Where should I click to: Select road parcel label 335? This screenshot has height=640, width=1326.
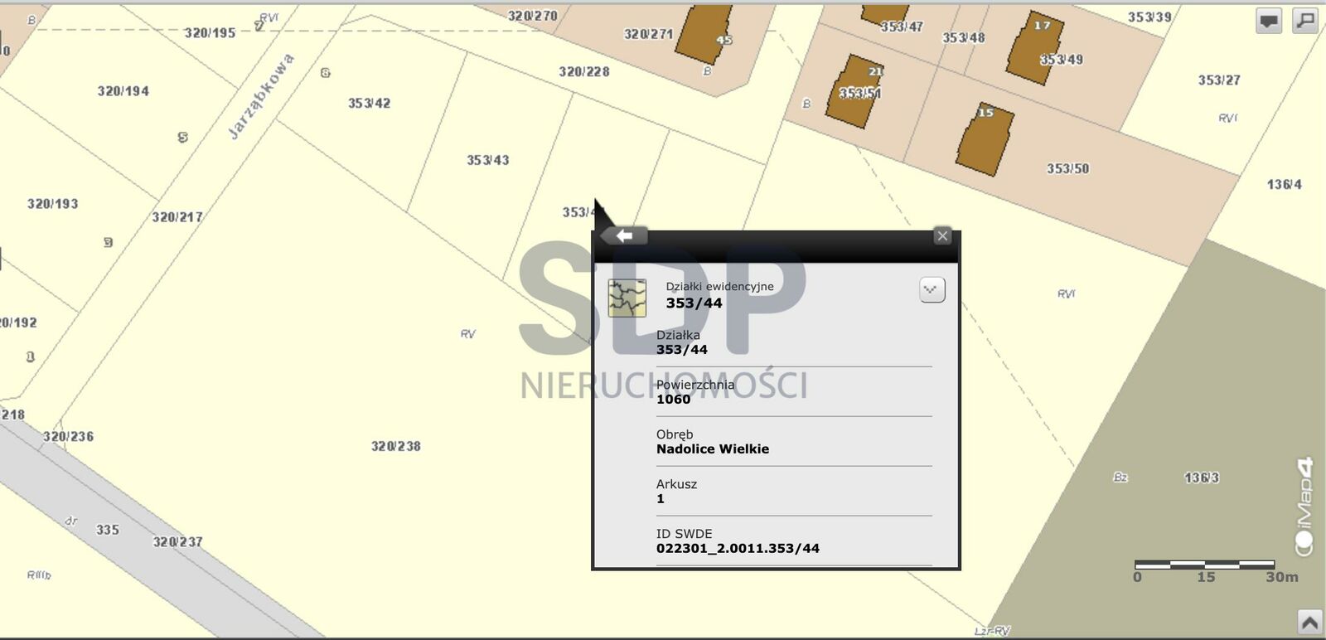(x=107, y=530)
